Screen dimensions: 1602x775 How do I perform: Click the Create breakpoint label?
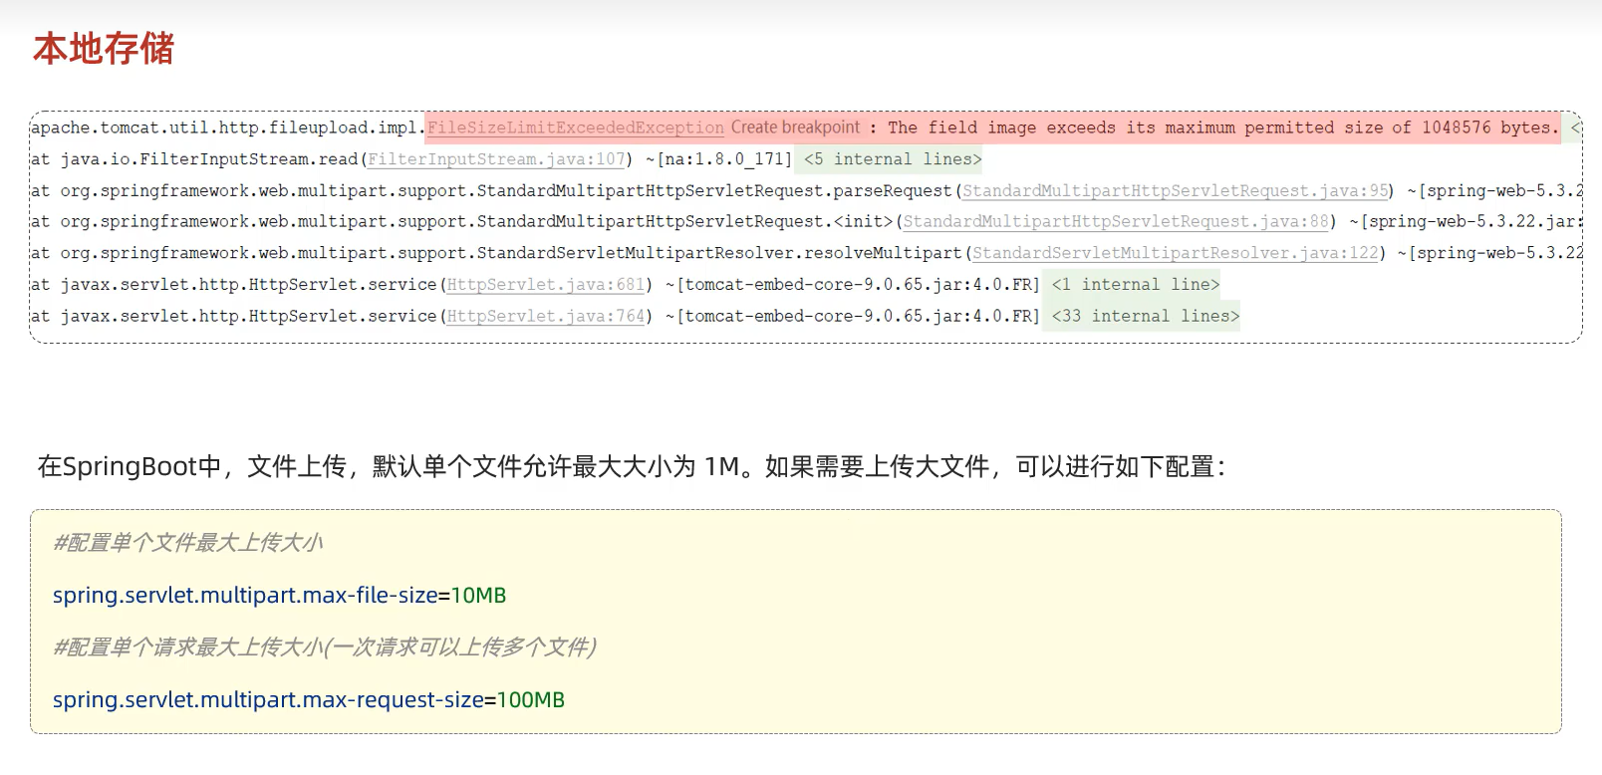(x=795, y=128)
